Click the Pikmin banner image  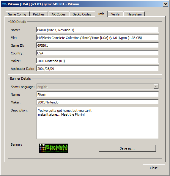[x=53, y=148]
